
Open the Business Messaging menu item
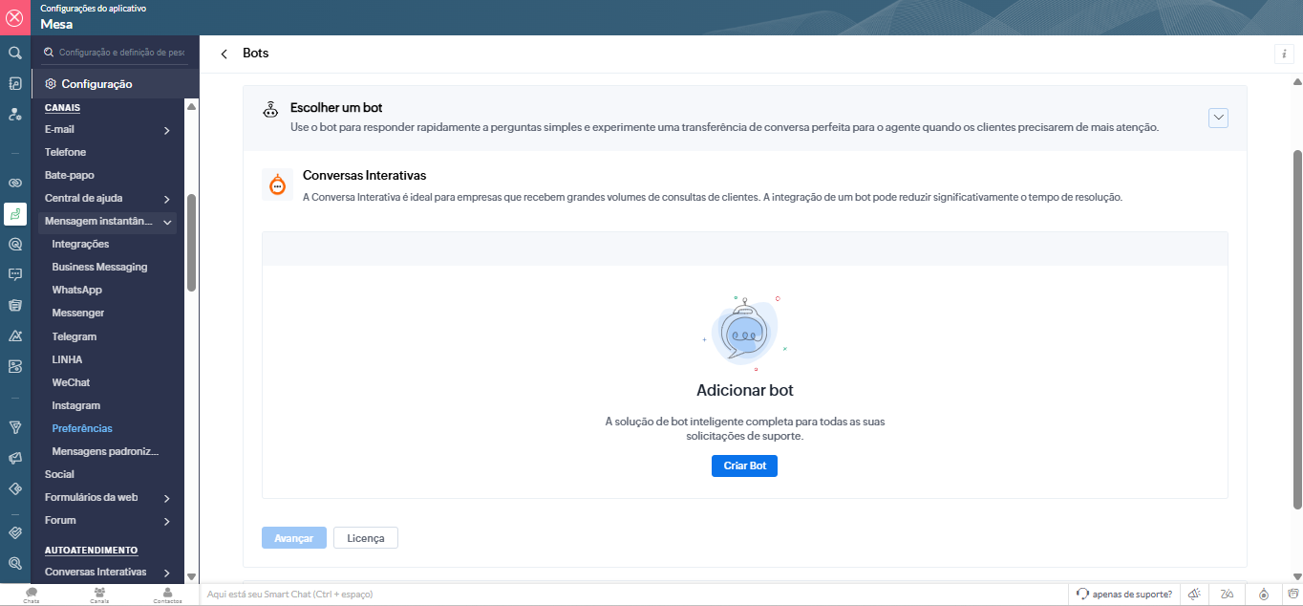pos(99,267)
